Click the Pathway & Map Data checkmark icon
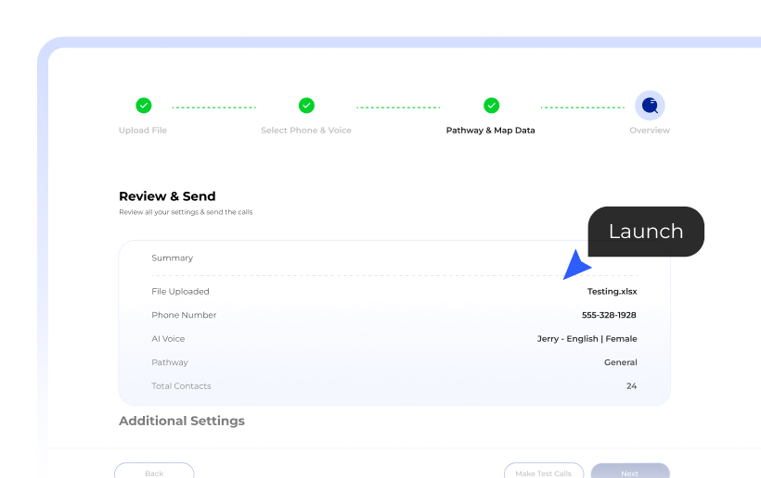This screenshot has width=761, height=478. click(x=491, y=106)
